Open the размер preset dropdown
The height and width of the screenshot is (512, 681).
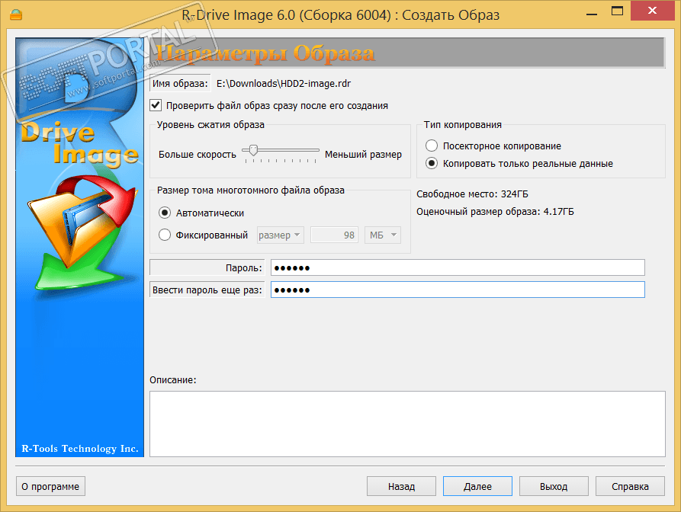[x=280, y=235]
